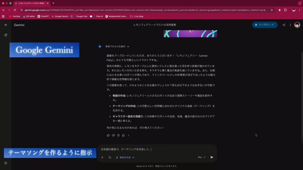Image resolution: width=303 pixels, height=170 pixels.
Task: Open more options under the response
Action: point(128,135)
